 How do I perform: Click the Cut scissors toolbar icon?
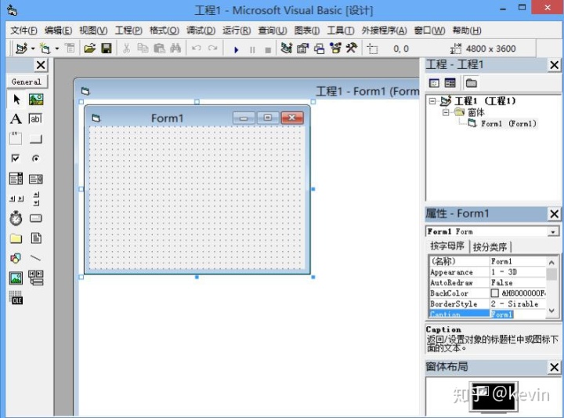tap(126, 49)
